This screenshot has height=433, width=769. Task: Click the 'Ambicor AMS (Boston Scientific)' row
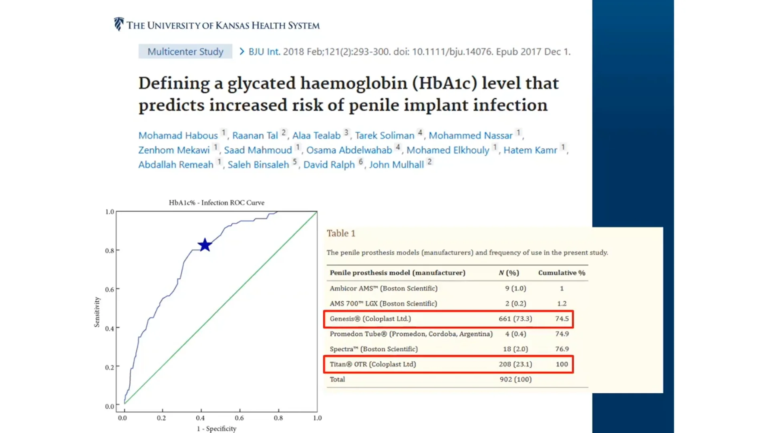457,288
